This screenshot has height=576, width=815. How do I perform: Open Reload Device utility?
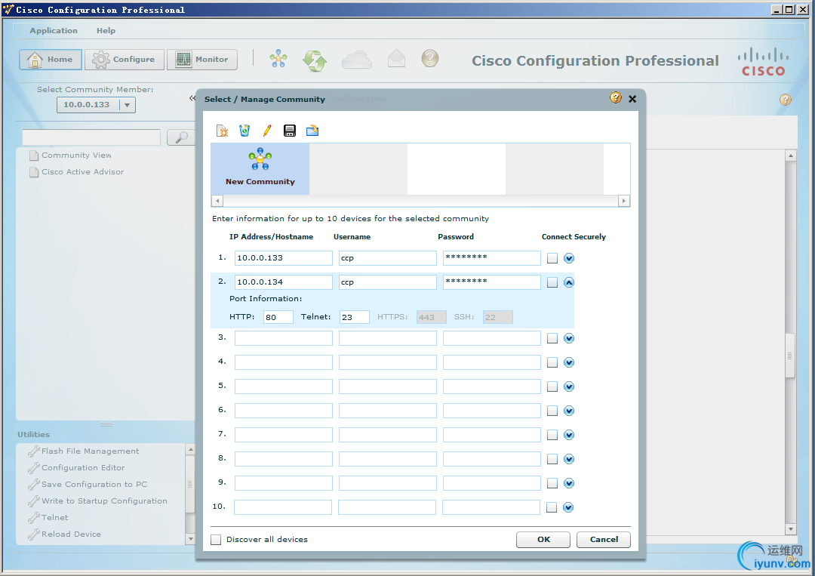point(65,534)
